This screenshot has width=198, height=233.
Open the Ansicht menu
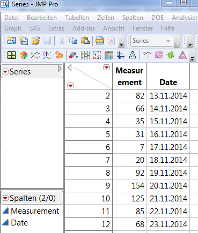click(114, 28)
